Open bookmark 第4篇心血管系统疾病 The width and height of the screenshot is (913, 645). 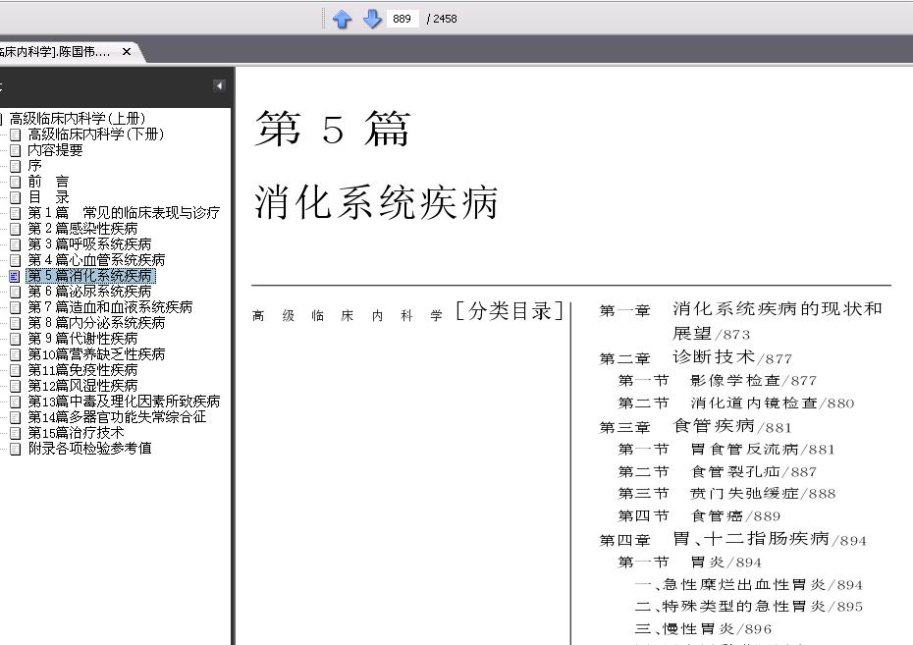click(x=96, y=260)
